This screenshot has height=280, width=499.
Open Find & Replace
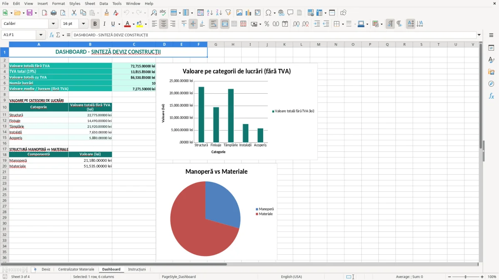click(x=154, y=13)
